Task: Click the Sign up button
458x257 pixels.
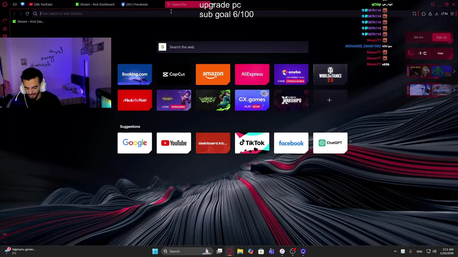Action: [441, 37]
